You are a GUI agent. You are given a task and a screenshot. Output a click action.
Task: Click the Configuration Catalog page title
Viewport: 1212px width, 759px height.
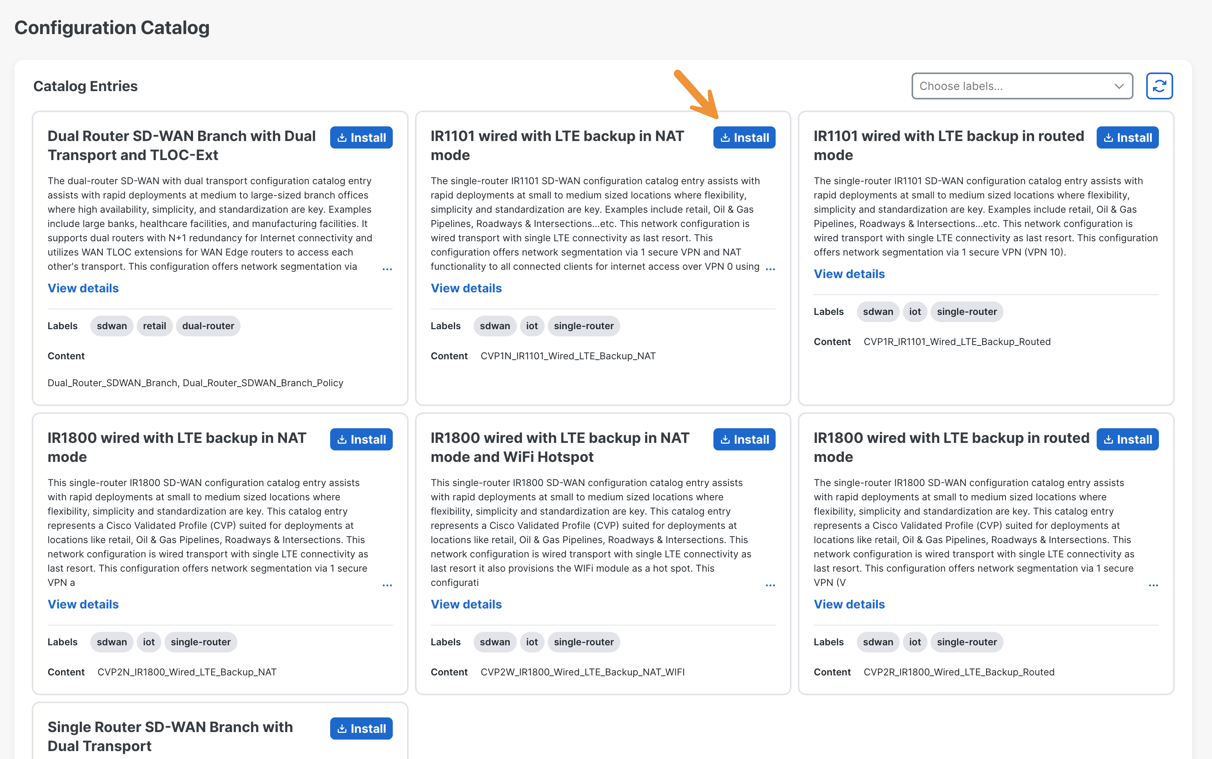(111, 28)
